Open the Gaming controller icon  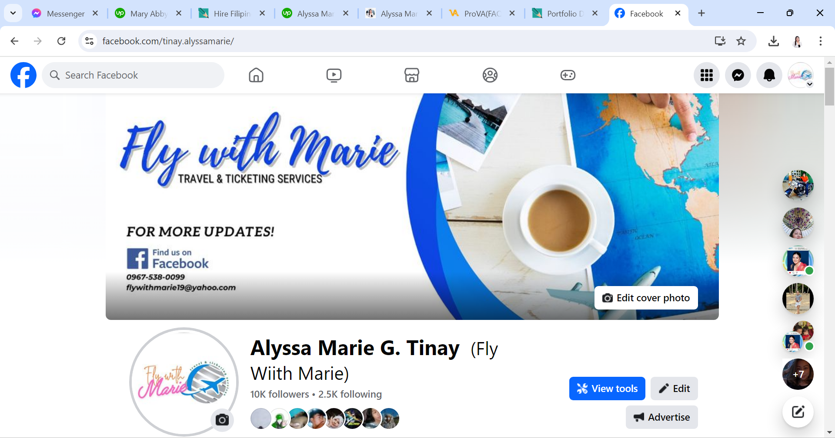[x=568, y=75]
